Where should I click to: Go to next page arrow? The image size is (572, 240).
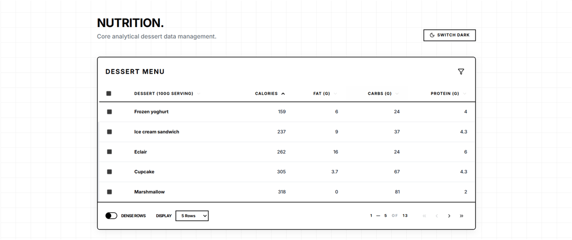449,216
